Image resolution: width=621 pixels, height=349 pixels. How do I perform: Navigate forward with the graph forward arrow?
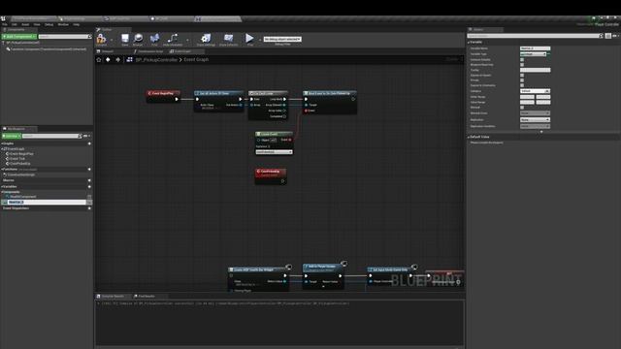point(117,60)
